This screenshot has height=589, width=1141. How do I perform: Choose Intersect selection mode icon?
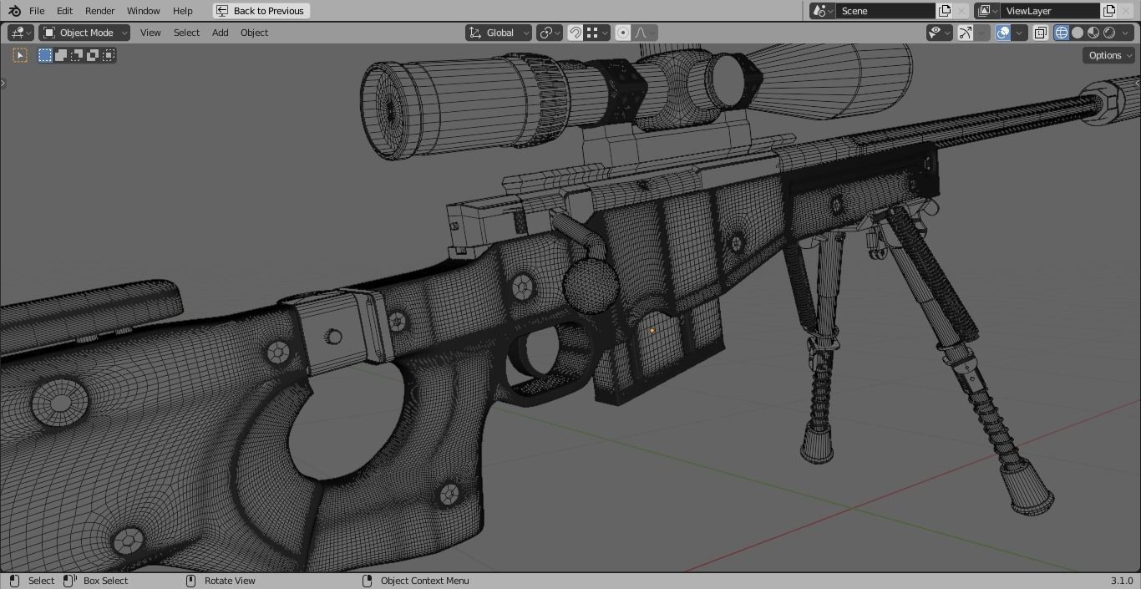(109, 55)
